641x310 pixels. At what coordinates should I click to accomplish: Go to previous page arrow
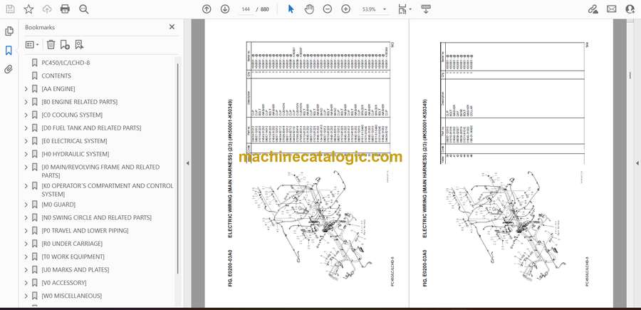point(207,9)
